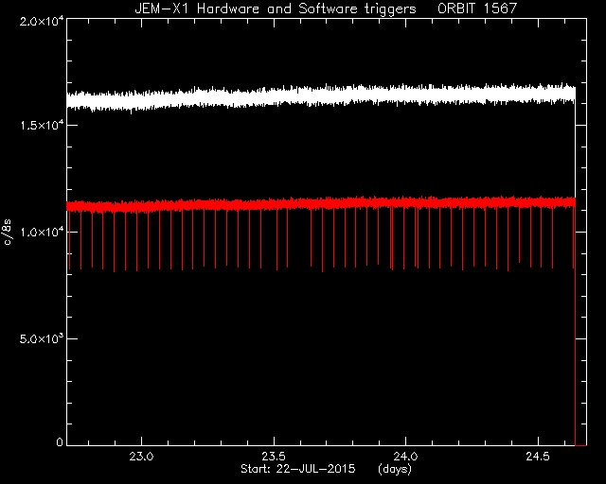
Task: Click the red baseline segment at the bottom right
Action: point(580,445)
